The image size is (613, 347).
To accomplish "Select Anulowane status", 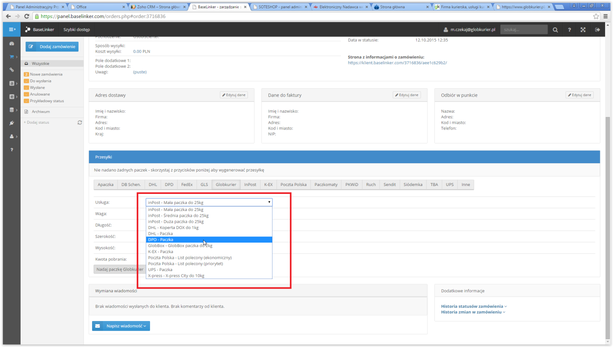I will [39, 94].
